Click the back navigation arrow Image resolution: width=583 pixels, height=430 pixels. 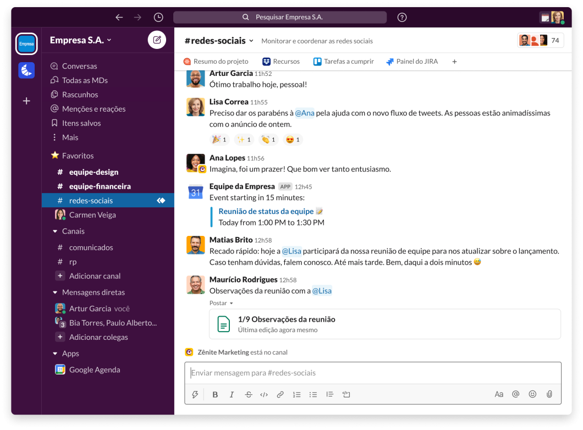pyautogui.click(x=119, y=17)
